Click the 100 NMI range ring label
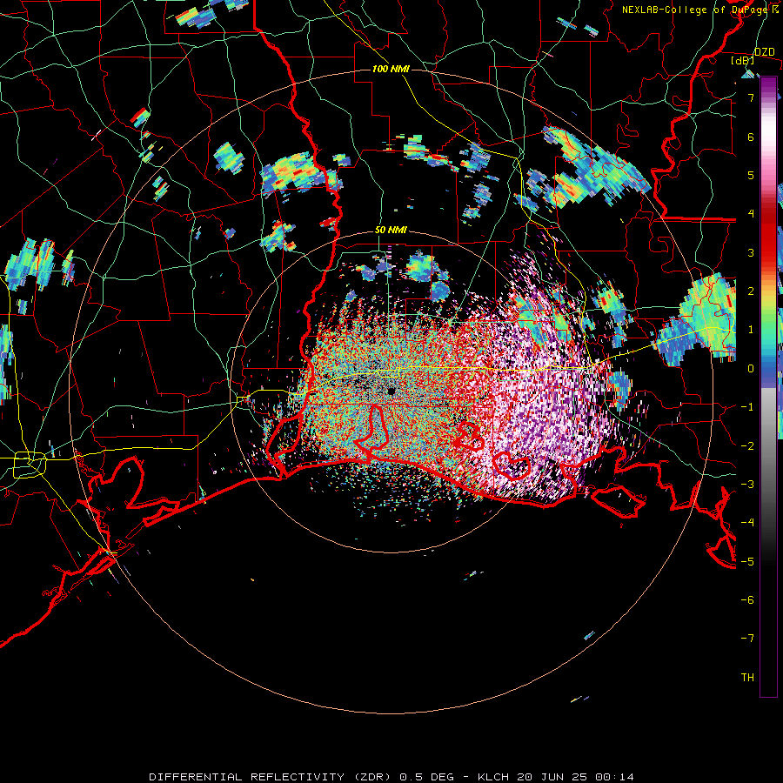 [391, 69]
